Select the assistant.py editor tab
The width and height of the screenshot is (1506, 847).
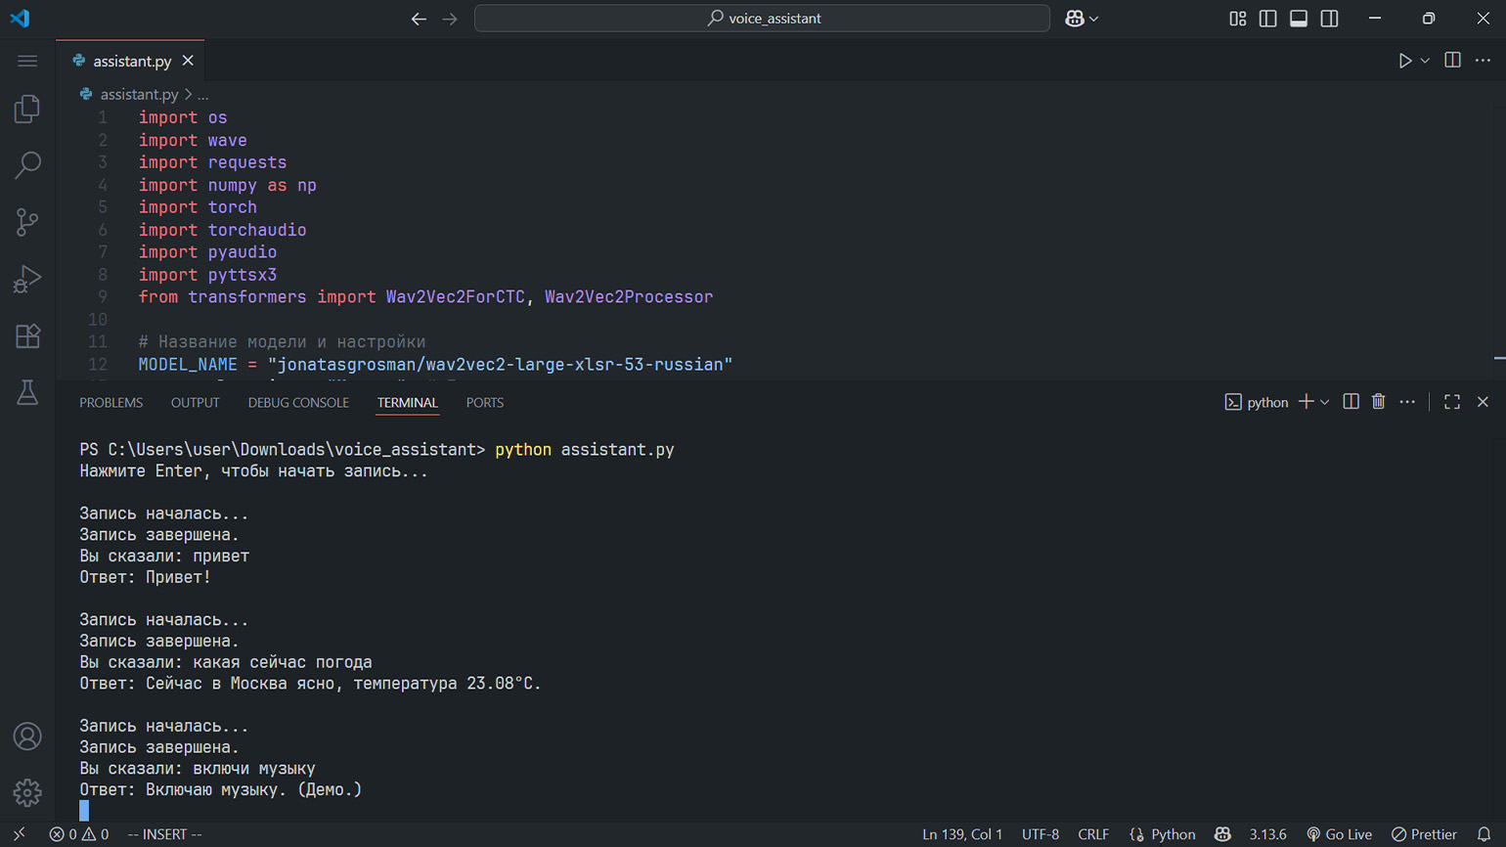coord(131,61)
